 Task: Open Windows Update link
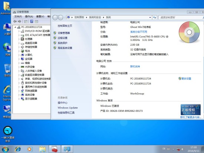tap(68, 108)
